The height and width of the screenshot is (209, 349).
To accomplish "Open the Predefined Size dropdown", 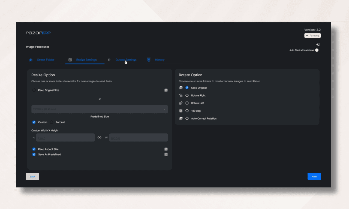I will 100,109.
